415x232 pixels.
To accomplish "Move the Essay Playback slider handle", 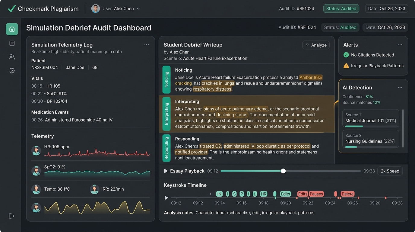I will 283,171.
